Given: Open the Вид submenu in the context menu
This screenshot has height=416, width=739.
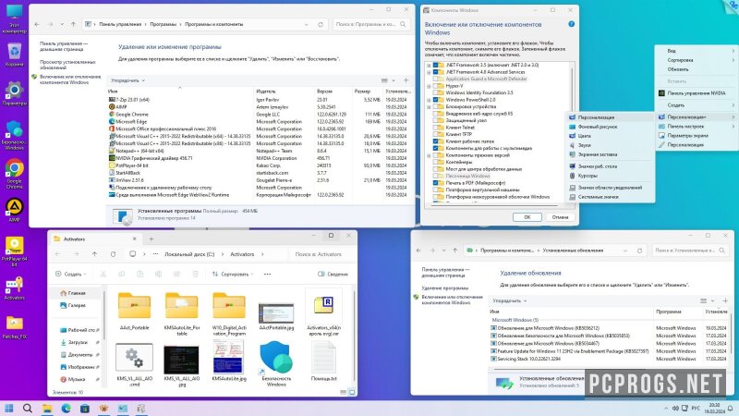Looking at the screenshot, I should (x=697, y=51).
